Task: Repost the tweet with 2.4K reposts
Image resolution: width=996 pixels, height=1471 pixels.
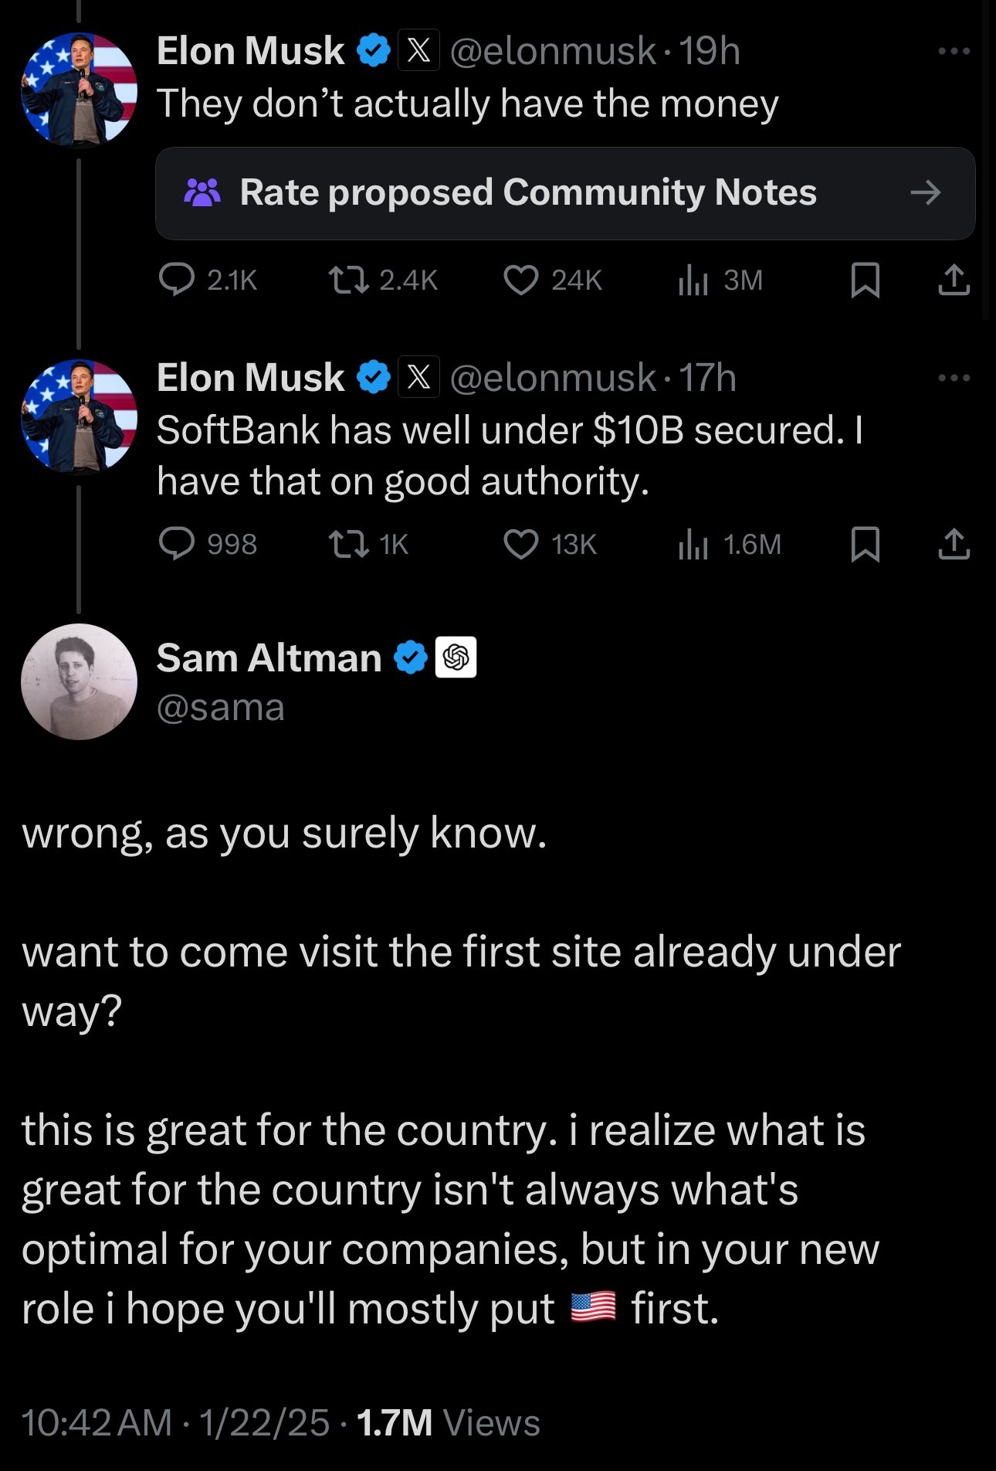Action: [348, 280]
